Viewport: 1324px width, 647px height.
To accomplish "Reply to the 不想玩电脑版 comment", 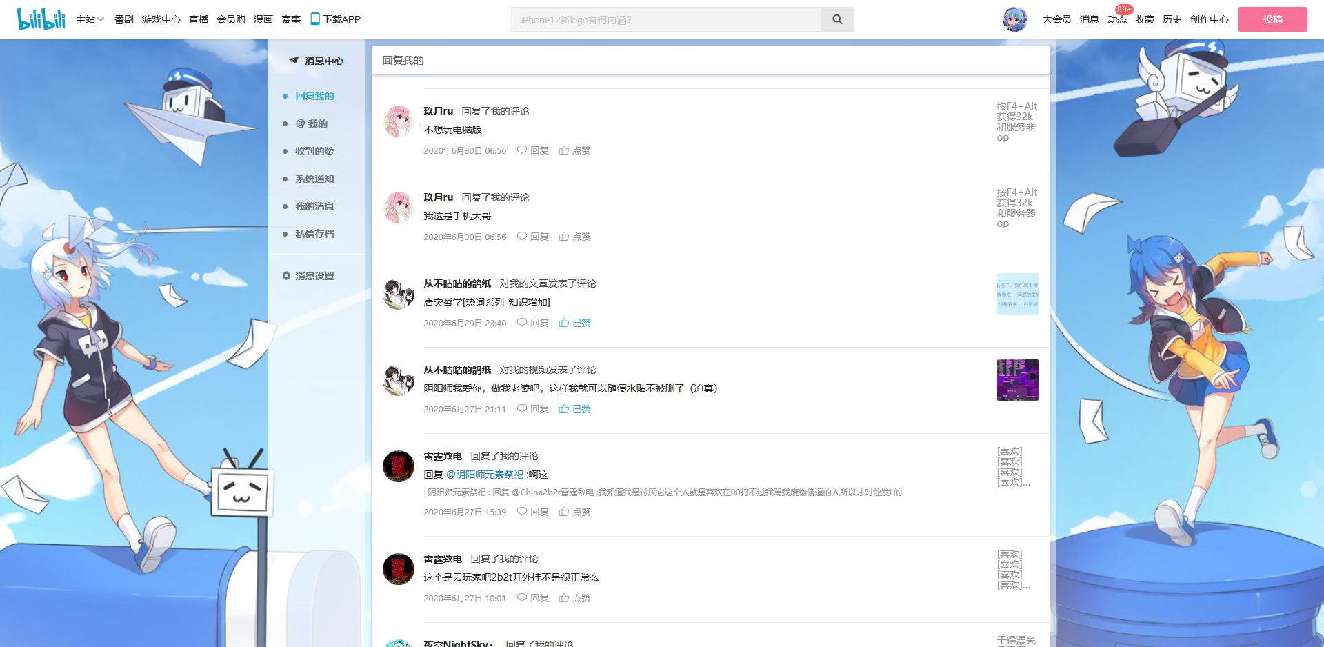I will click(533, 150).
